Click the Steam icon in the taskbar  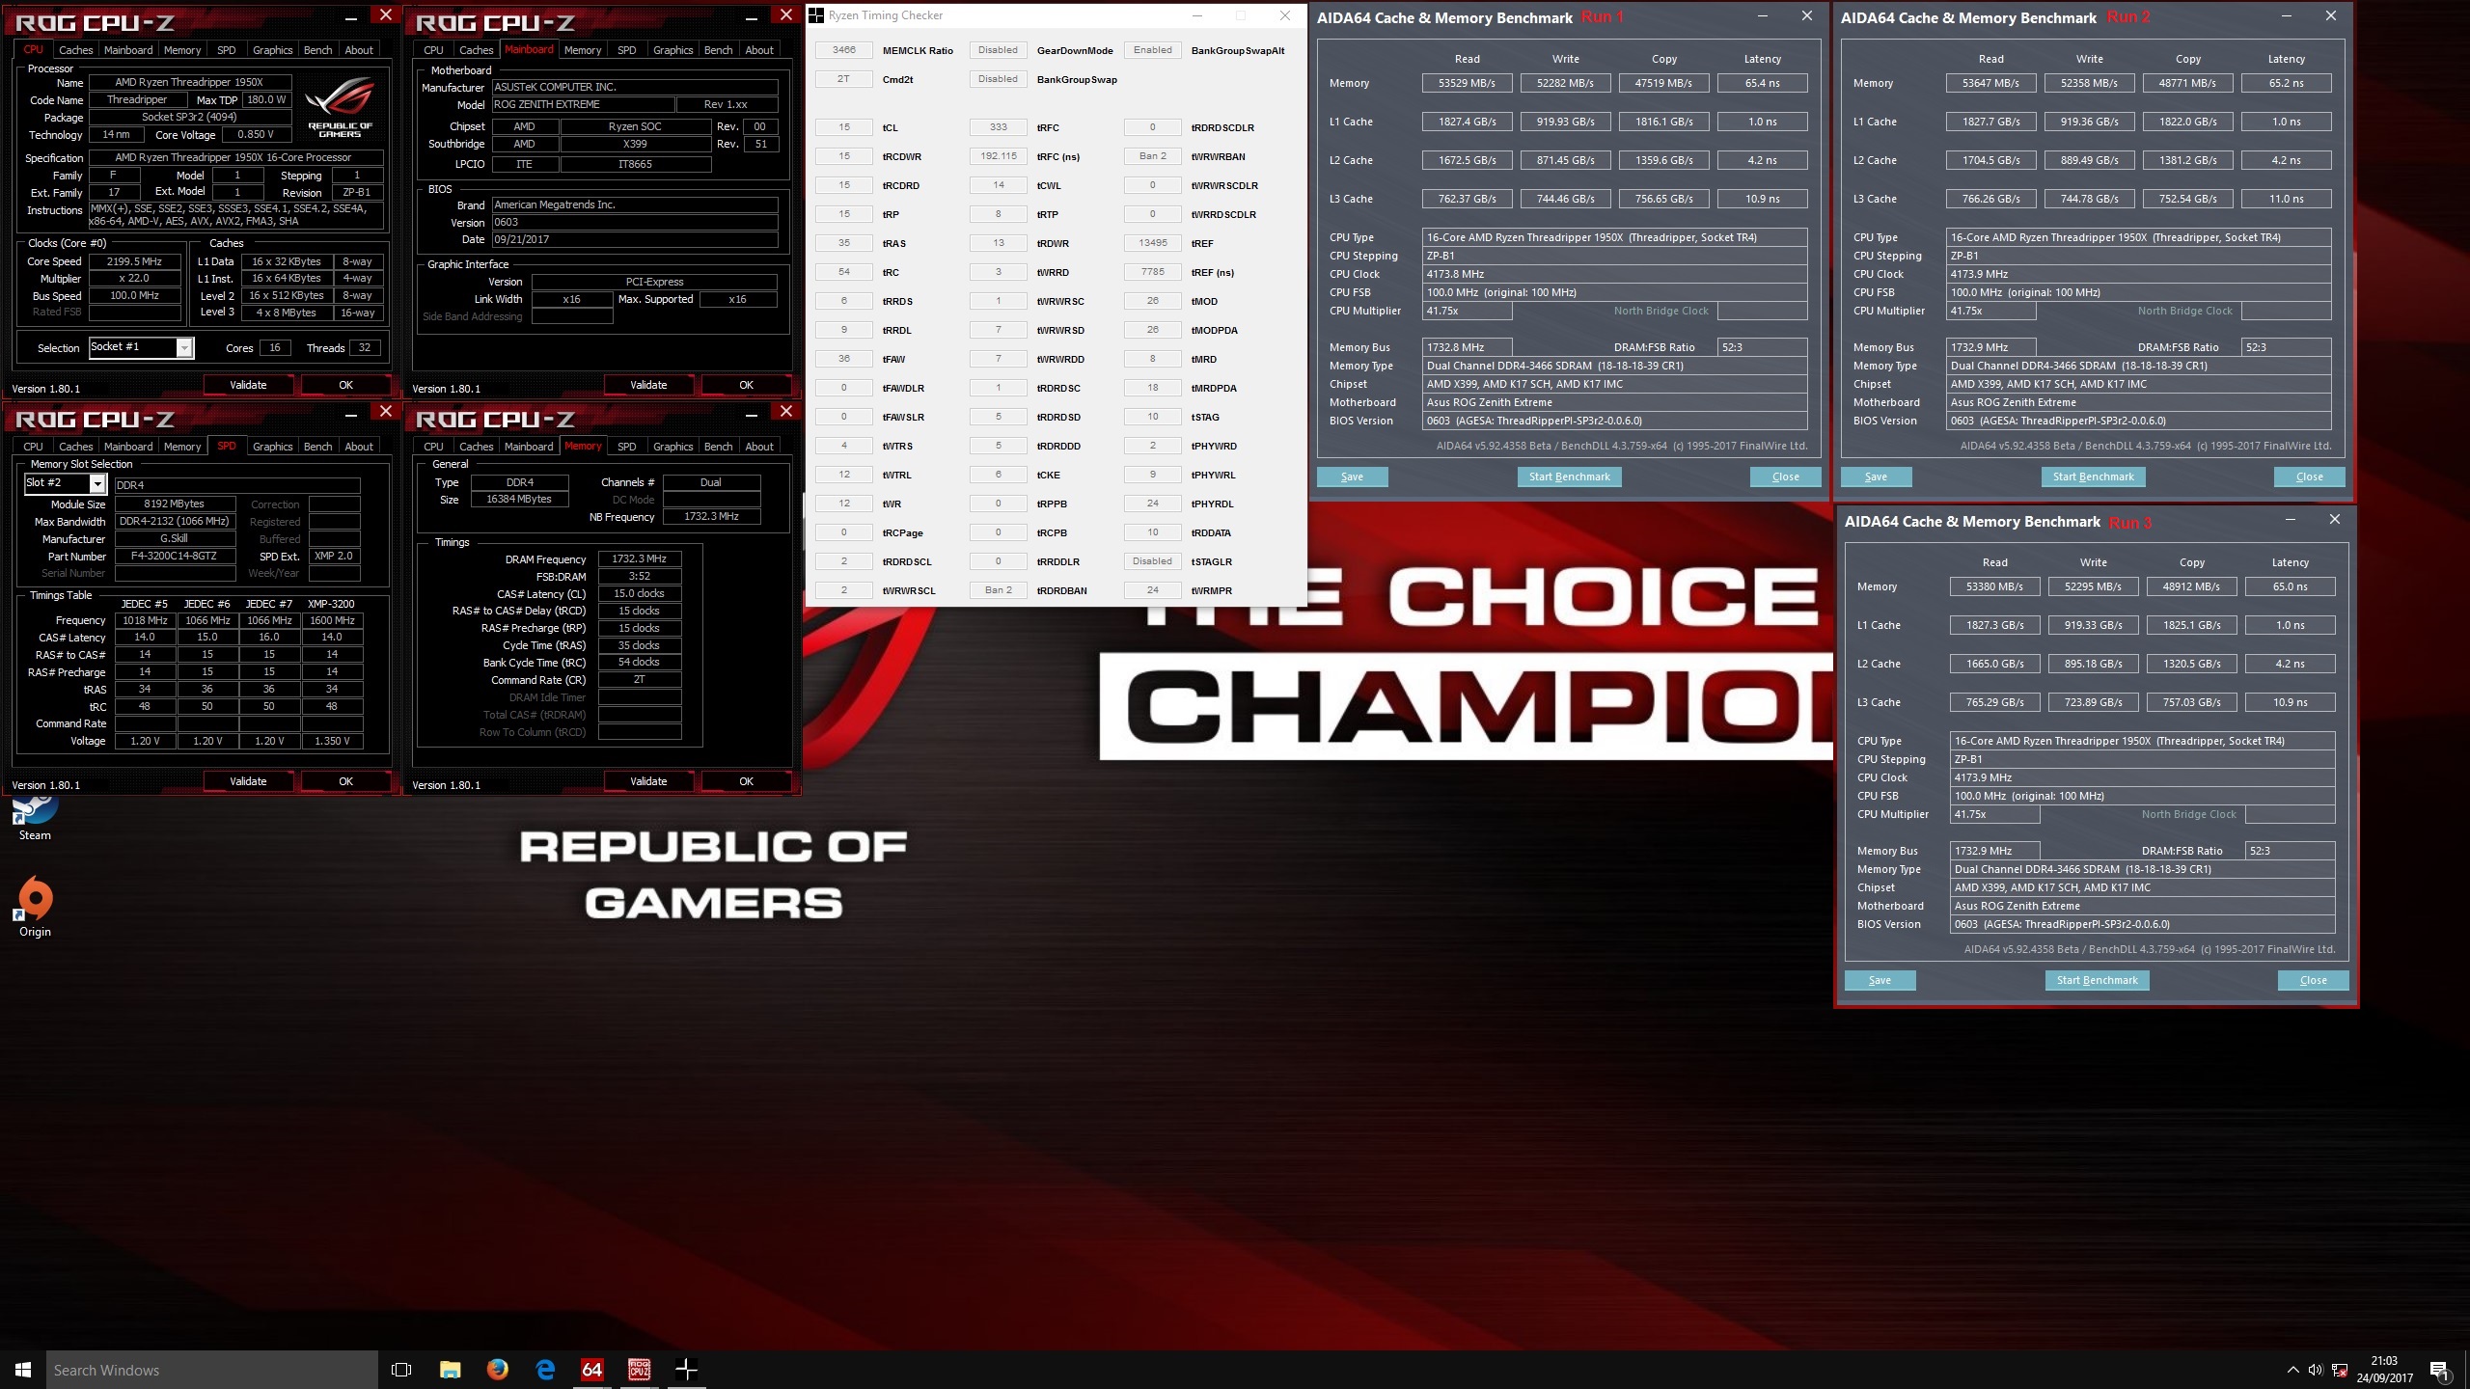[x=34, y=809]
